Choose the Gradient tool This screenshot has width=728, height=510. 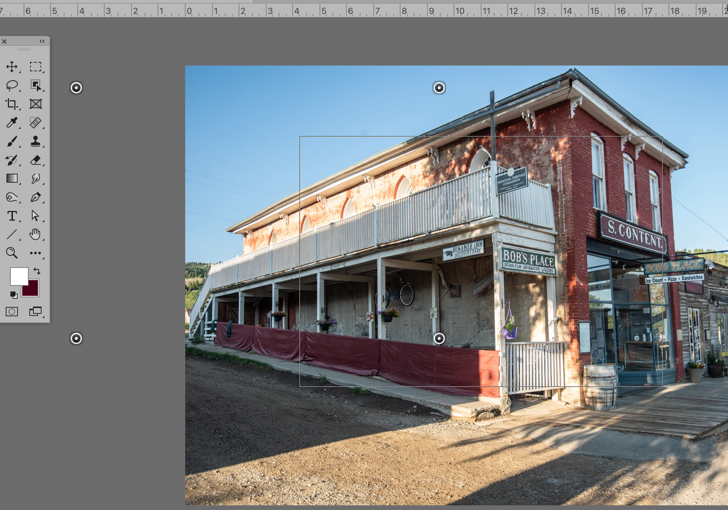pos(12,178)
